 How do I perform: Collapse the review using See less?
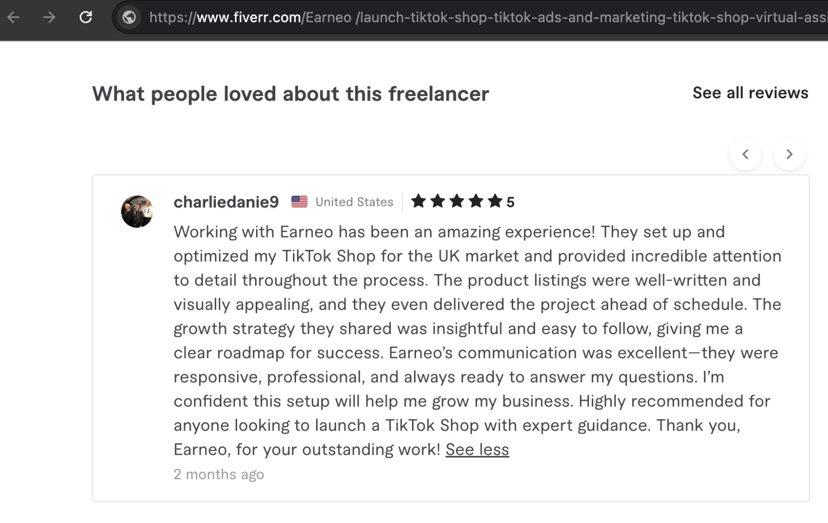(x=477, y=450)
